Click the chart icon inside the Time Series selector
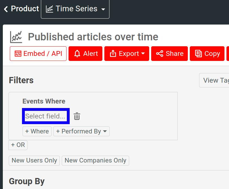The width and height of the screenshot is (229, 189). [50, 9]
